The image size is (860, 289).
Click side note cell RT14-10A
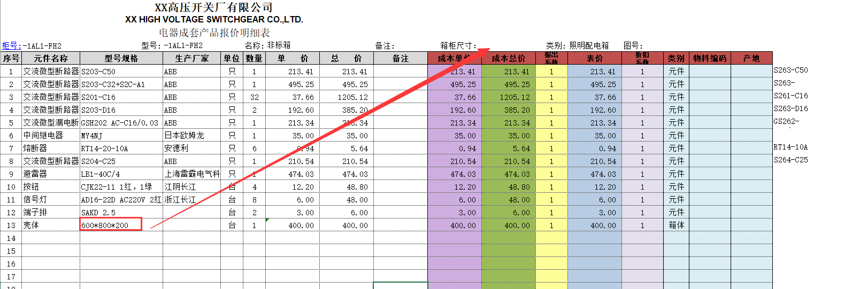[791, 147]
